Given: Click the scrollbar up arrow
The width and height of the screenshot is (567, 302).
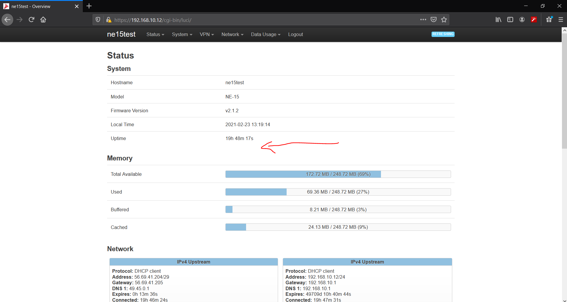Looking at the screenshot, I should click(564, 30).
